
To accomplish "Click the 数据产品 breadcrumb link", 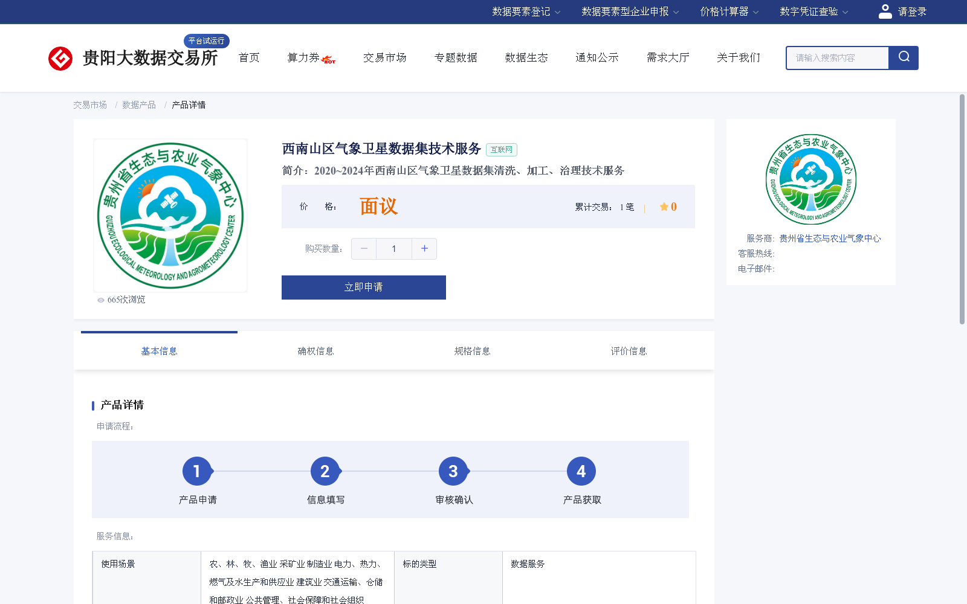I will [139, 105].
